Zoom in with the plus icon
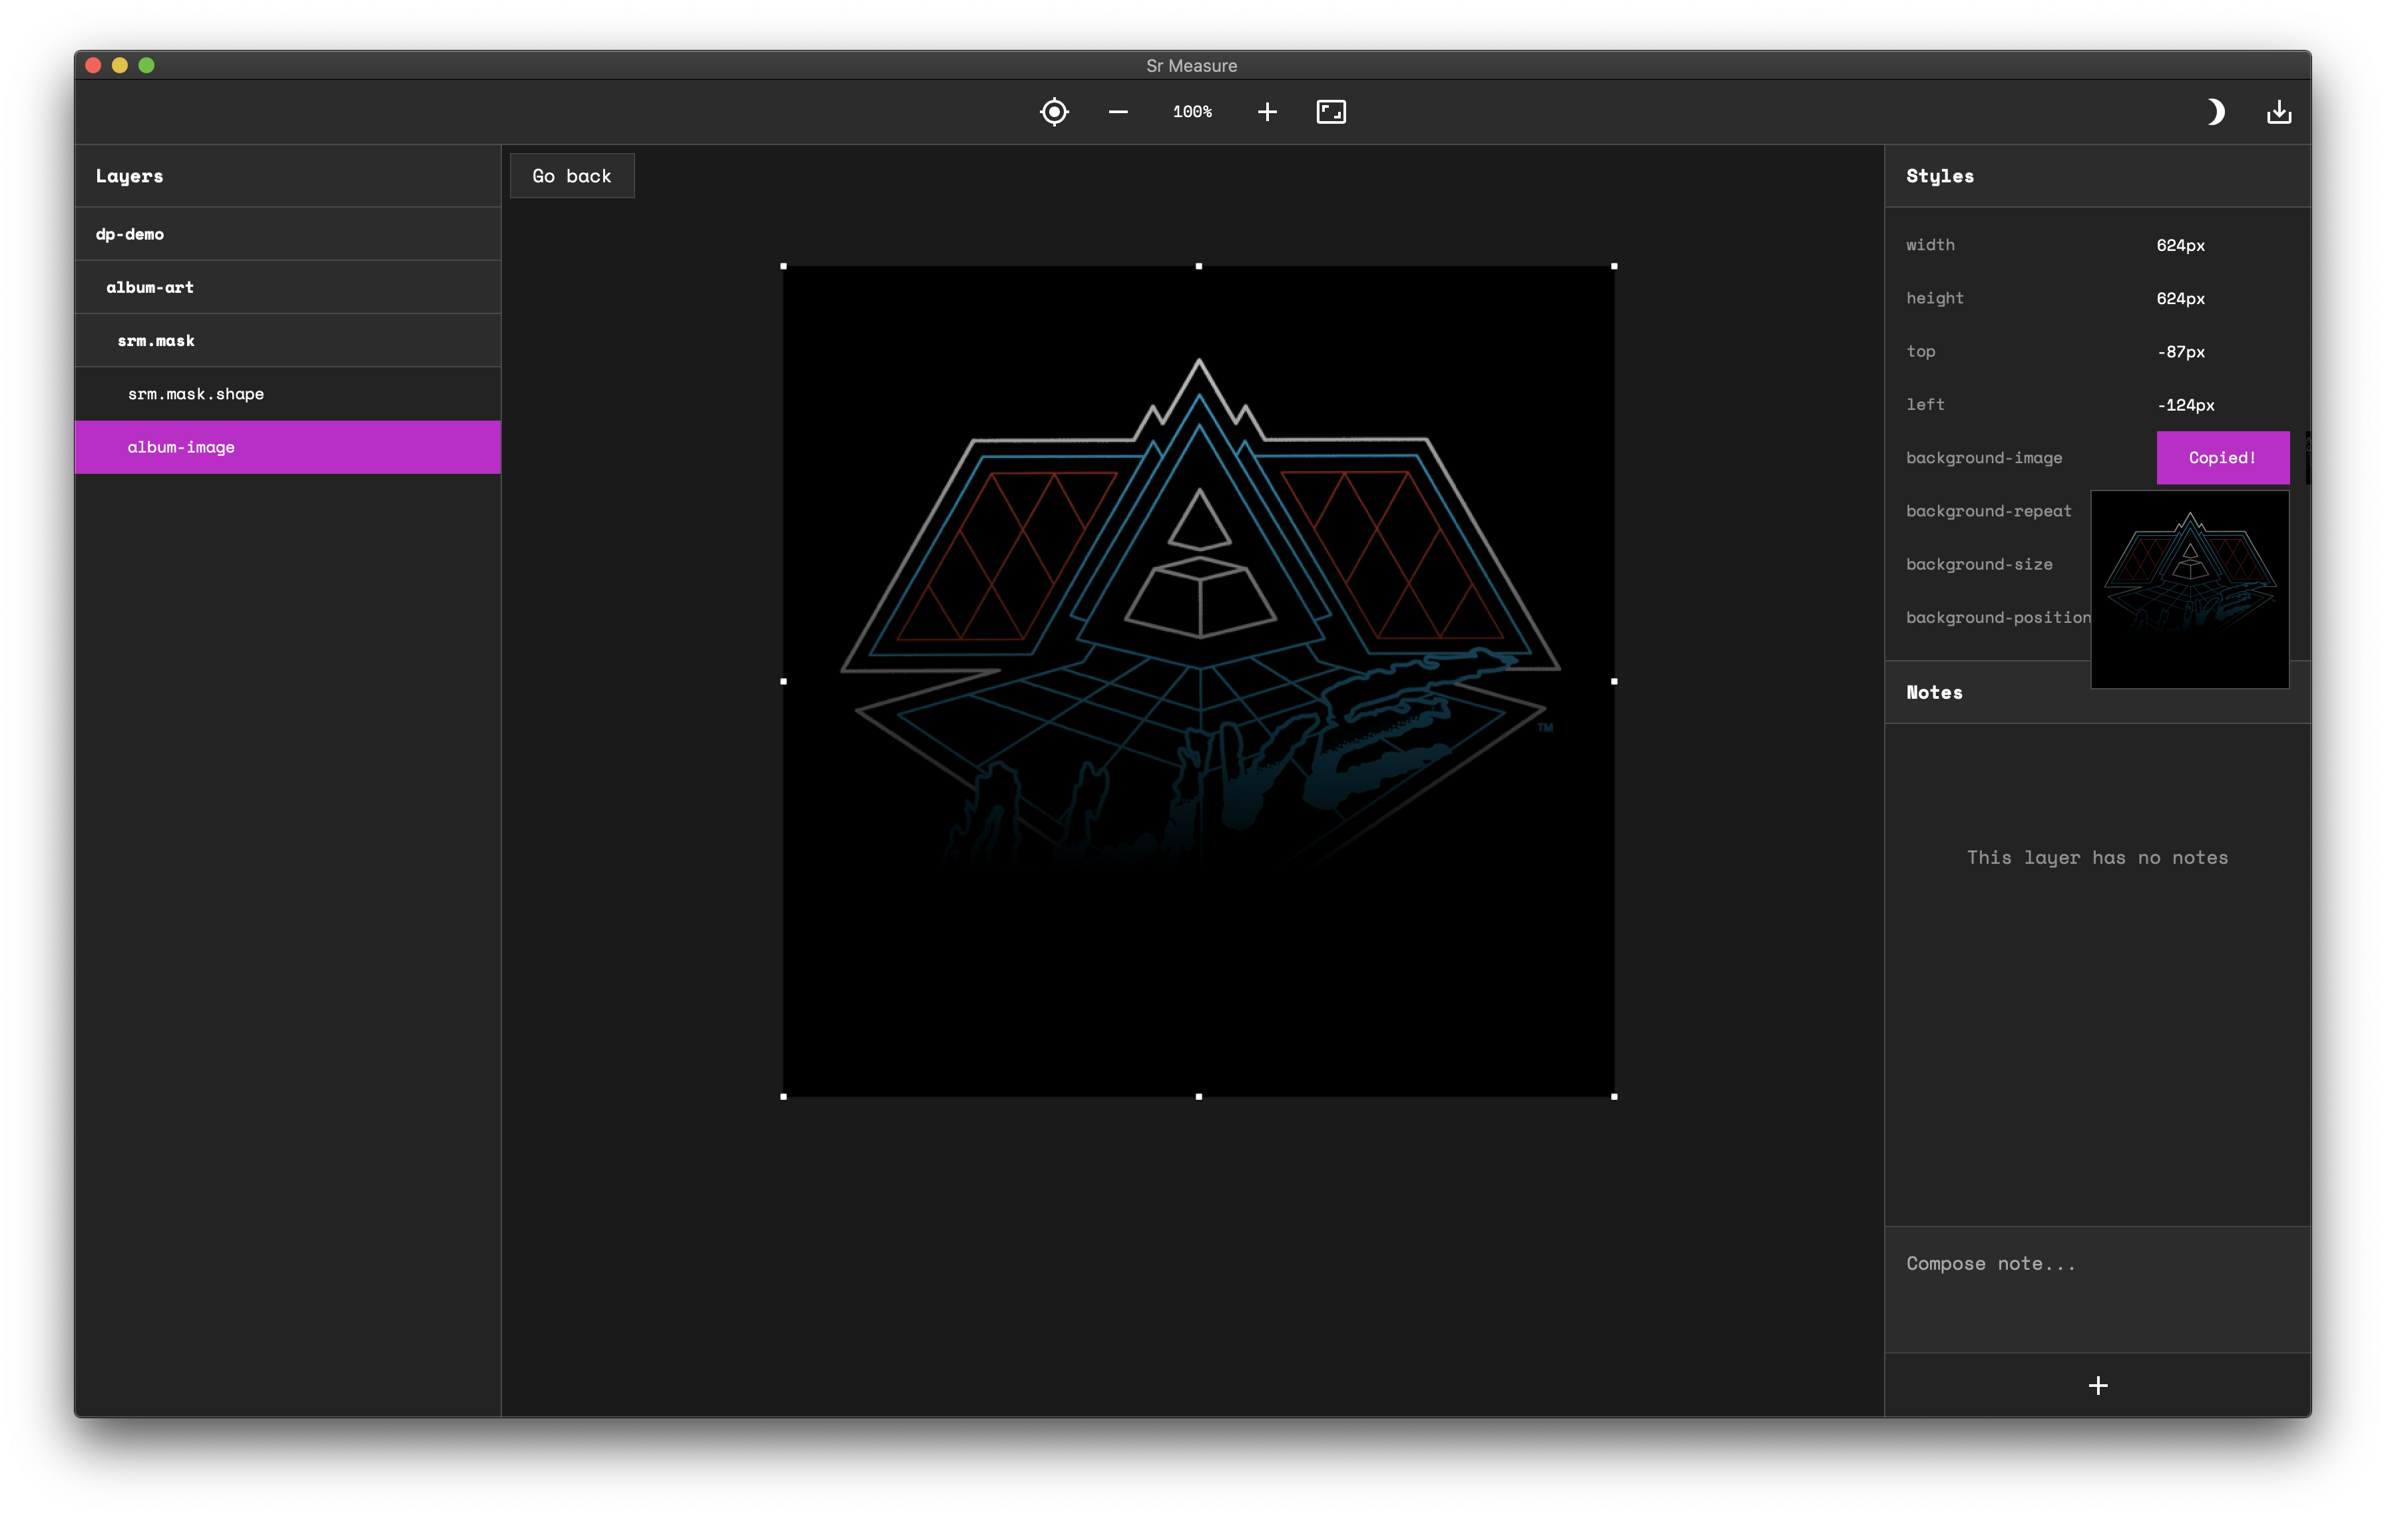 click(x=1266, y=112)
